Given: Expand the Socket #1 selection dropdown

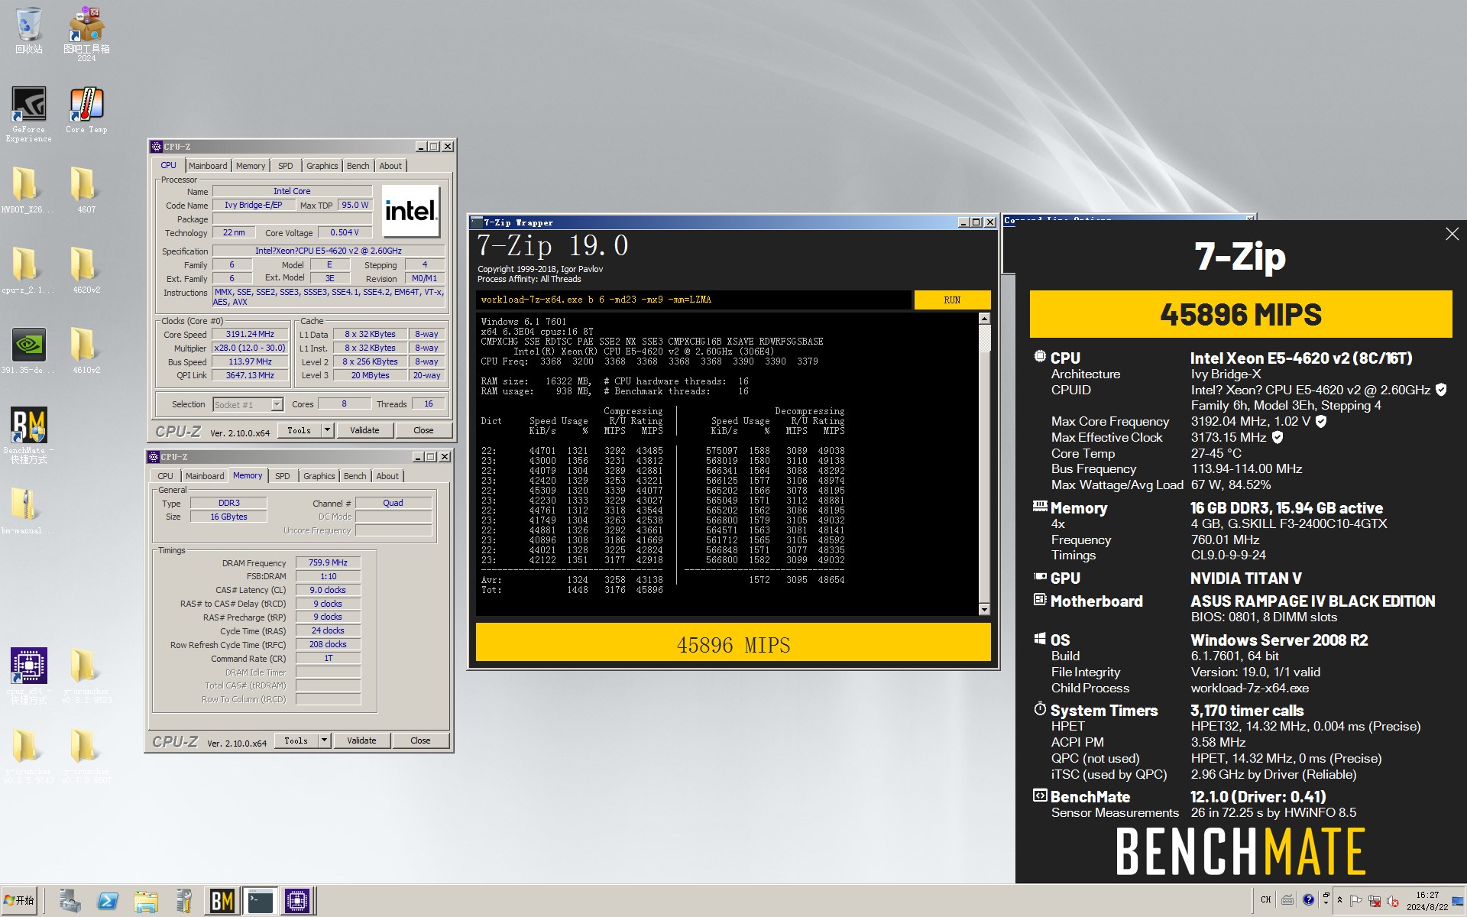Looking at the screenshot, I should tap(277, 404).
